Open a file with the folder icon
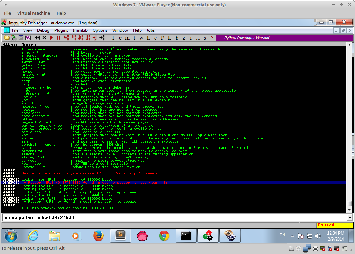Viewport: 355px width, 254px height. coord(7,38)
